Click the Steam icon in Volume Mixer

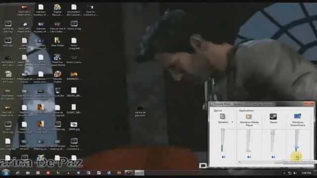(273, 117)
